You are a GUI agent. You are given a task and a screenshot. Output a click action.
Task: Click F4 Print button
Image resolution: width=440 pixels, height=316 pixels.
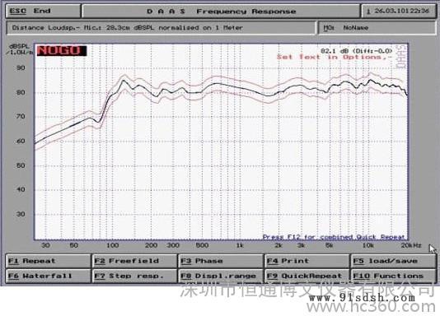pyautogui.click(x=307, y=261)
